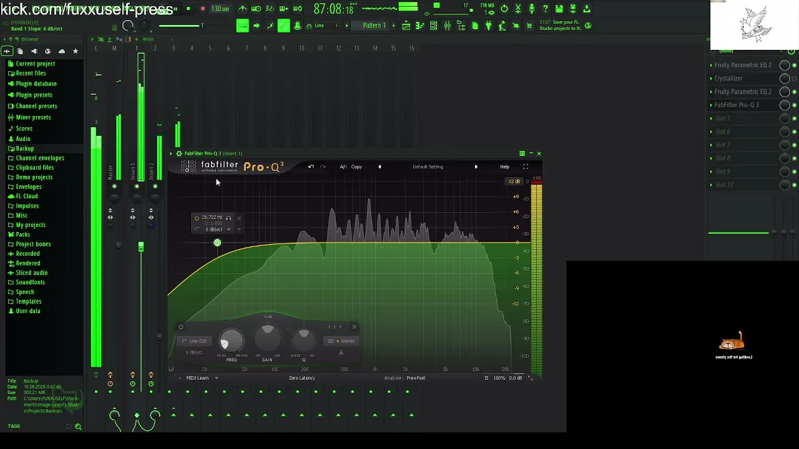Viewport: 799px width, 449px height.
Task: Click the GAIN knob in the band controls
Action: click(267, 337)
